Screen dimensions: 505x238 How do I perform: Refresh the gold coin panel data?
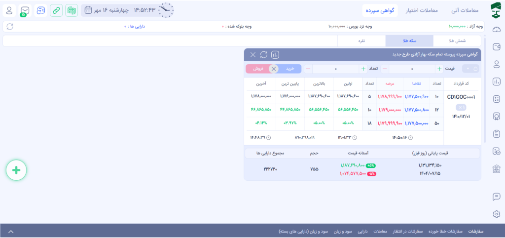click(264, 55)
